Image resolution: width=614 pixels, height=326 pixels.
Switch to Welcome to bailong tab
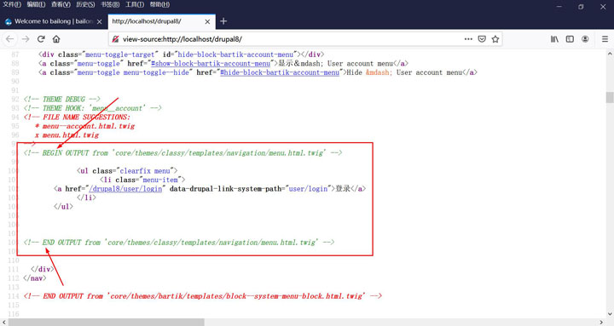[x=54, y=21]
